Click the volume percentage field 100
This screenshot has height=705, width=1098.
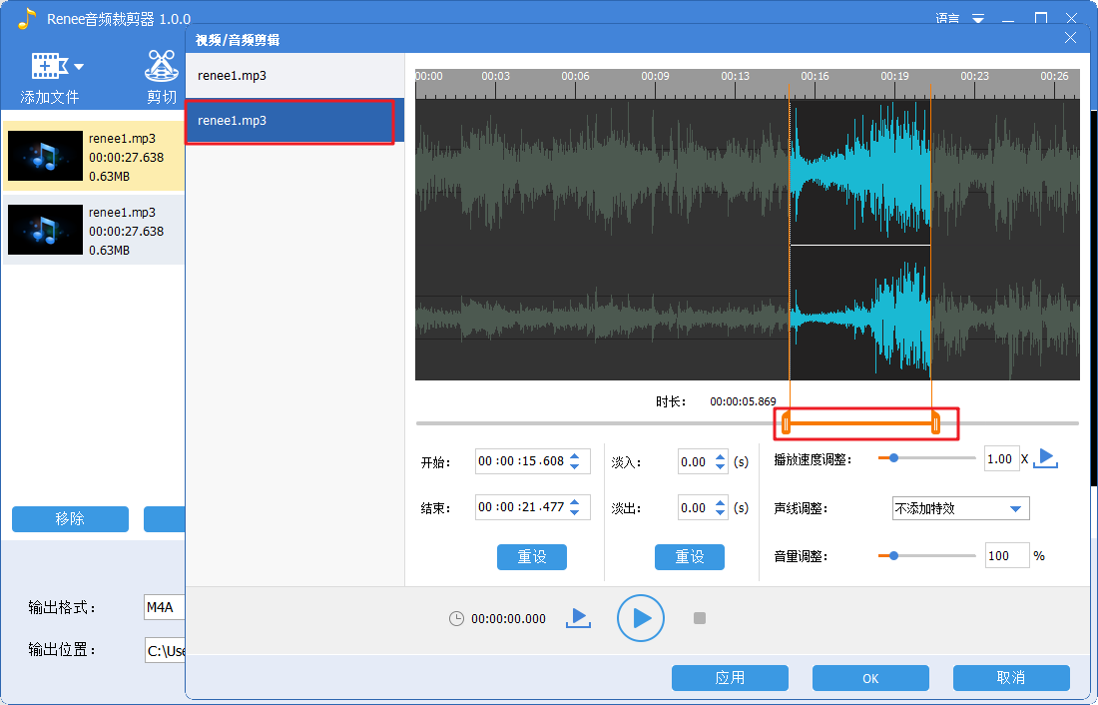(x=1007, y=556)
